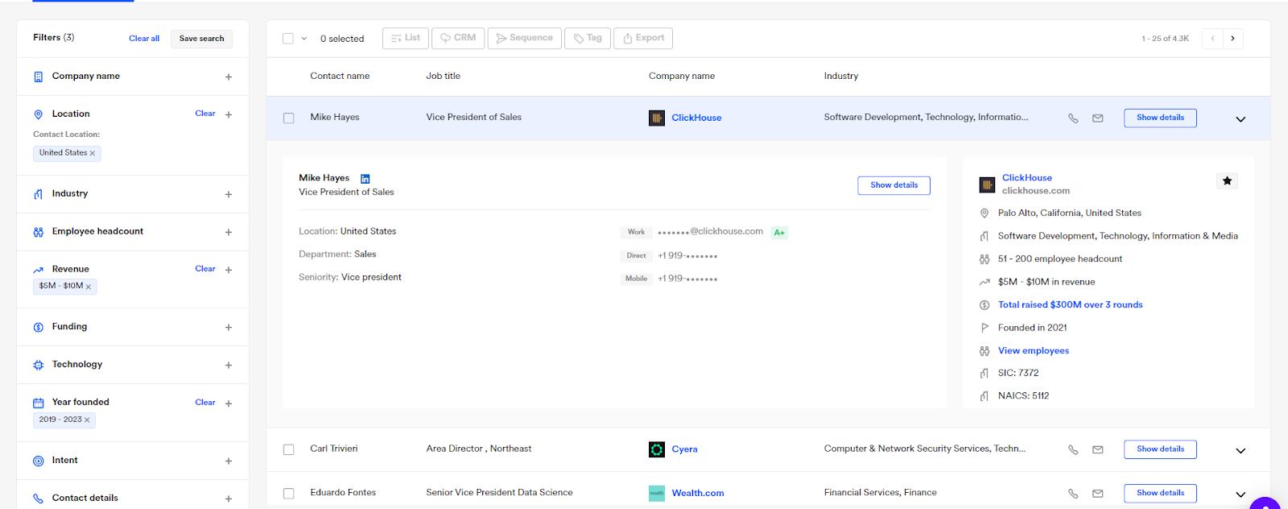Click the email icon in Eduardo Fontes row
The height and width of the screenshot is (509, 1288).
tap(1097, 494)
